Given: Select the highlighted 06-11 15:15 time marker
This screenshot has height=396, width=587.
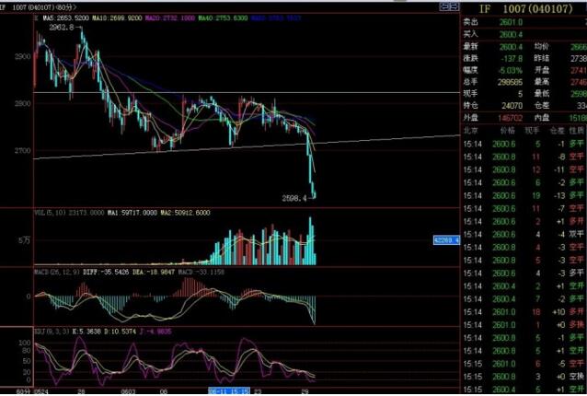Looking at the screenshot, I should pos(229,390).
